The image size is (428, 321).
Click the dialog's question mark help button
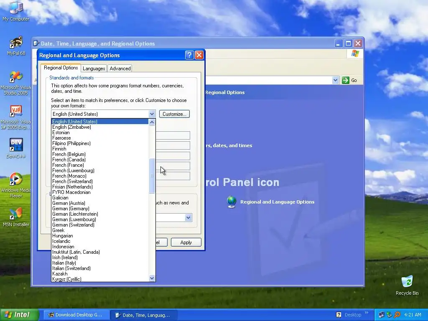coord(189,55)
